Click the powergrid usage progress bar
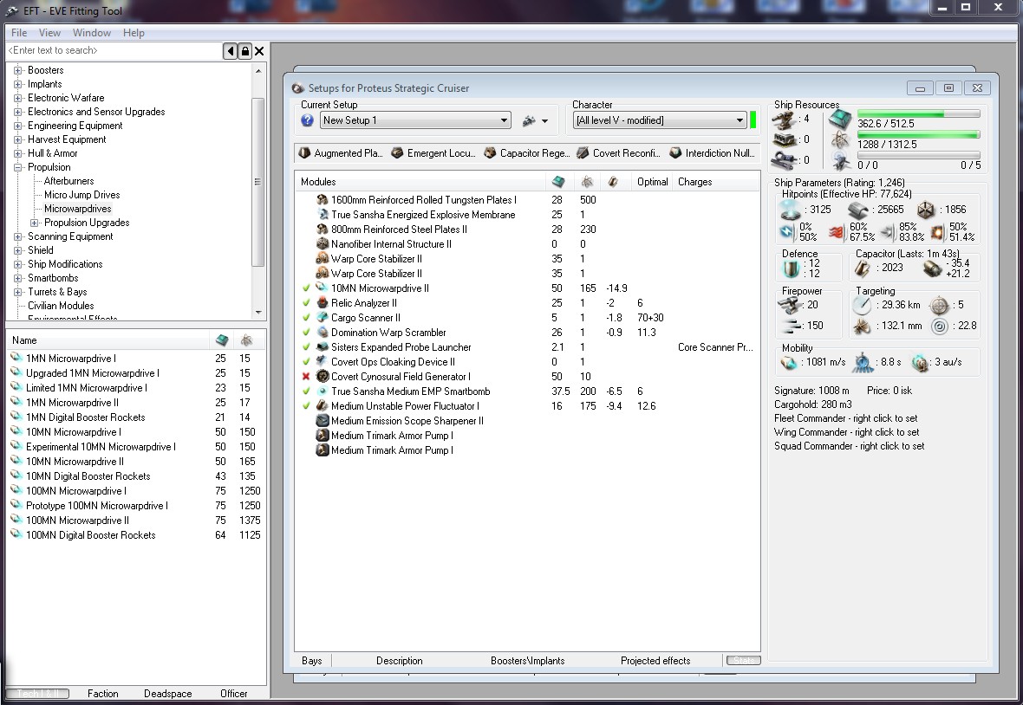1023x705 pixels. [x=918, y=135]
